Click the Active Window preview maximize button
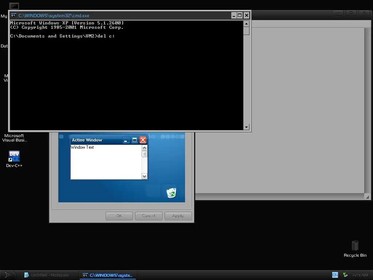This screenshot has height=280, width=373. pyautogui.click(x=134, y=140)
